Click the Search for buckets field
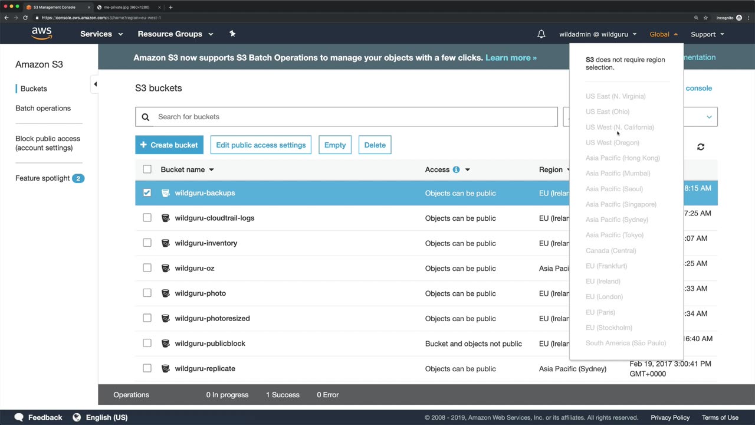 [x=346, y=117]
